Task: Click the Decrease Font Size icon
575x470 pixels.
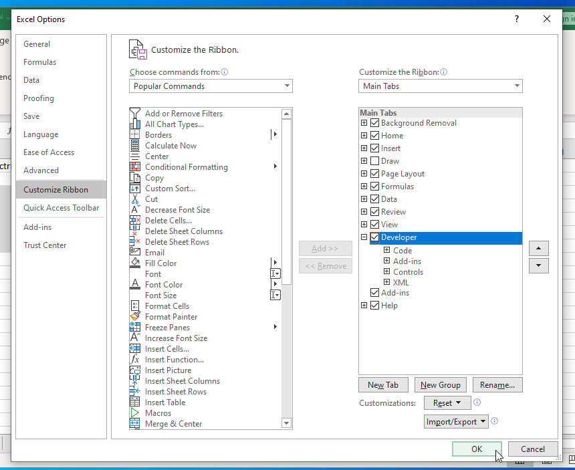Action: [x=135, y=210]
